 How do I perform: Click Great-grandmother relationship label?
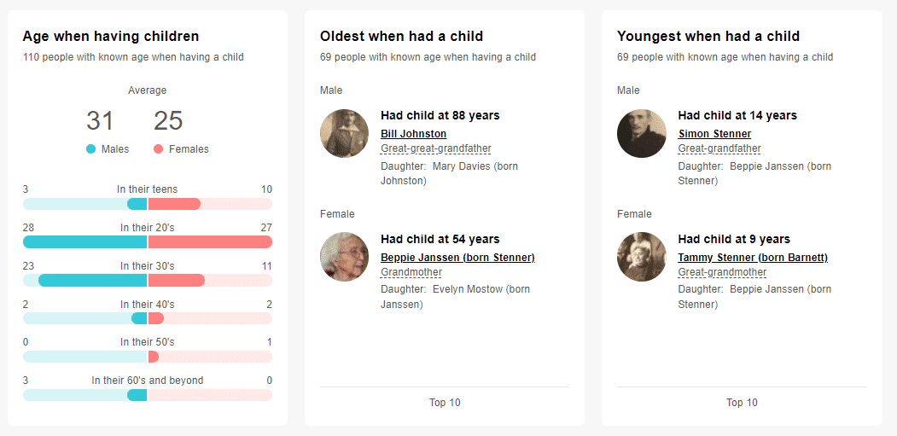[x=722, y=272]
